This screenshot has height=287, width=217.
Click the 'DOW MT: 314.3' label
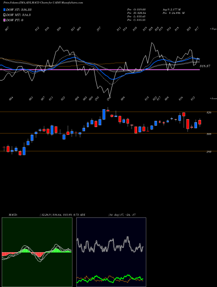18,15
